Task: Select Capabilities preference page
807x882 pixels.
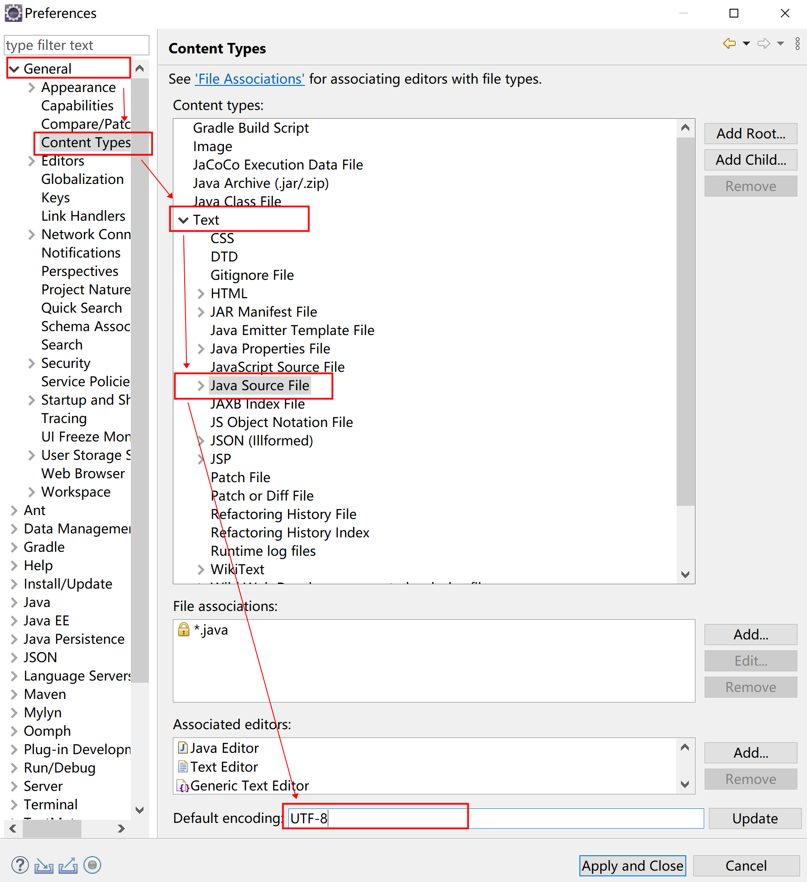Action: click(77, 106)
